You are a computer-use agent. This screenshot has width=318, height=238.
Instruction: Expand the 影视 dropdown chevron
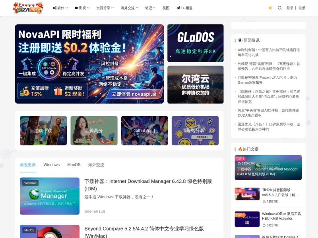(x=88, y=8)
